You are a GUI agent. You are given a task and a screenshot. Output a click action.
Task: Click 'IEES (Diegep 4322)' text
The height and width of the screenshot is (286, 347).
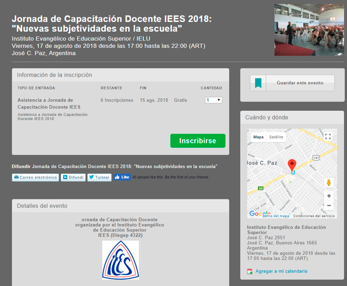click(120, 235)
